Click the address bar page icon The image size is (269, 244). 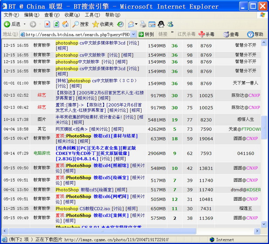23,34
